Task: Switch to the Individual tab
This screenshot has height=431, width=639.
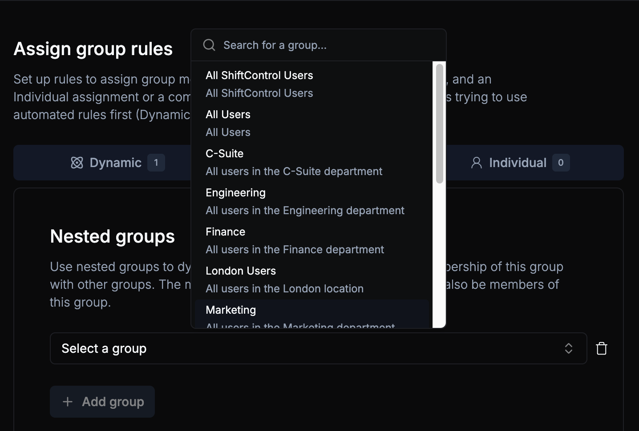Action: click(518, 163)
